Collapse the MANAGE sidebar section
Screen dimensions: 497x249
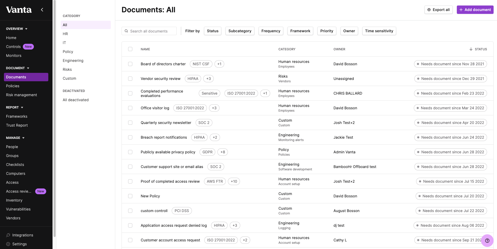tap(15, 138)
